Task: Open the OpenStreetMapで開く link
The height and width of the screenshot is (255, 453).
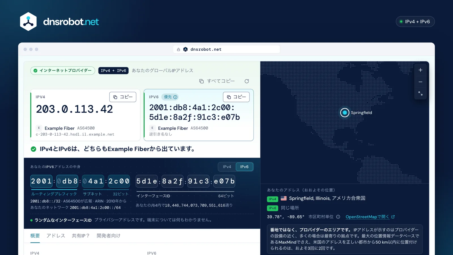Action: coord(367,217)
